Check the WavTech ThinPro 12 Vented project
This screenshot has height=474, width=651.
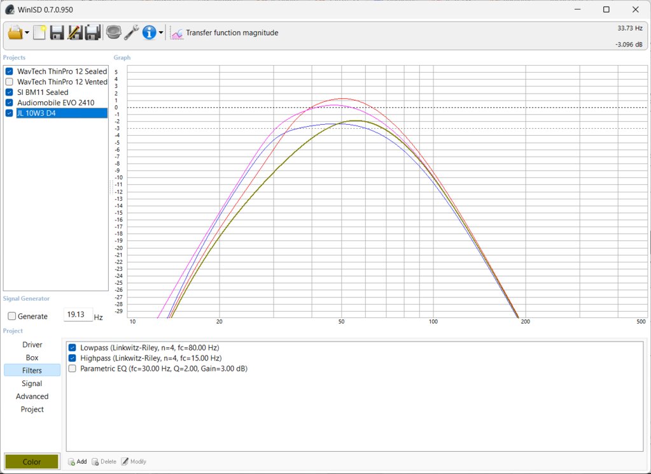(10, 82)
